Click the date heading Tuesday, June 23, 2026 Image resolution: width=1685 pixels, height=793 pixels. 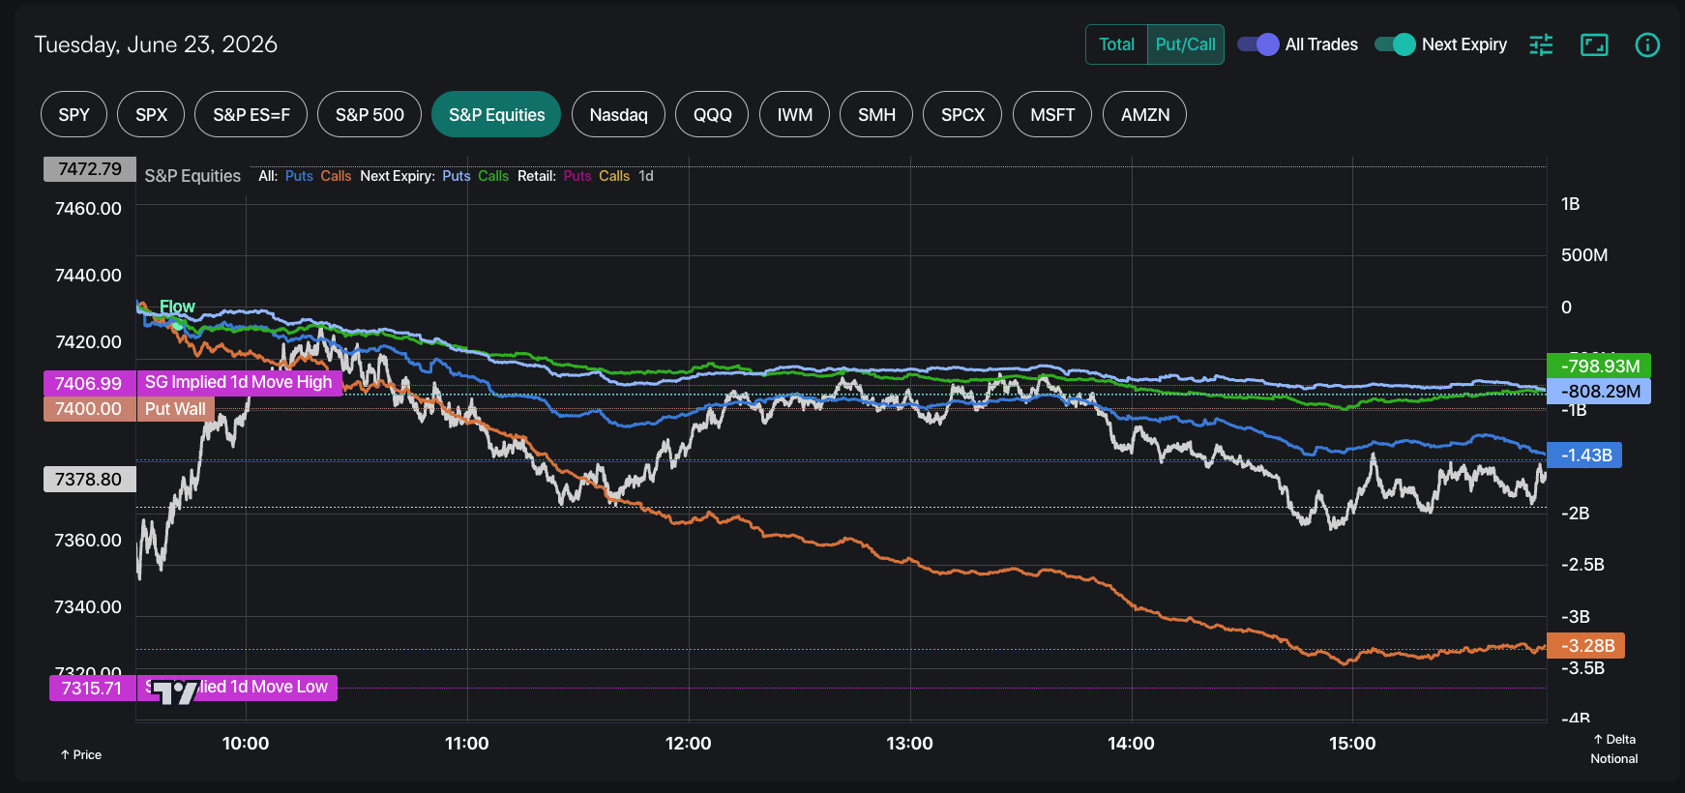[x=156, y=44]
